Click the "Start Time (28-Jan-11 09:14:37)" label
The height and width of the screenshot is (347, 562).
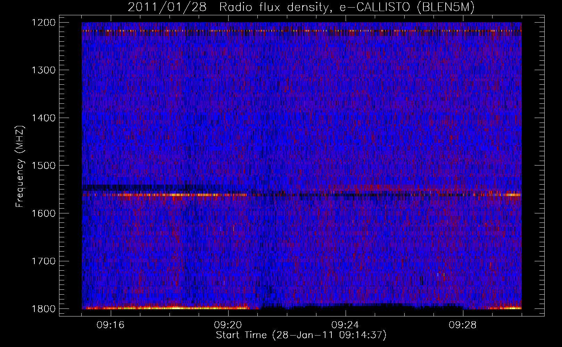[x=301, y=335]
